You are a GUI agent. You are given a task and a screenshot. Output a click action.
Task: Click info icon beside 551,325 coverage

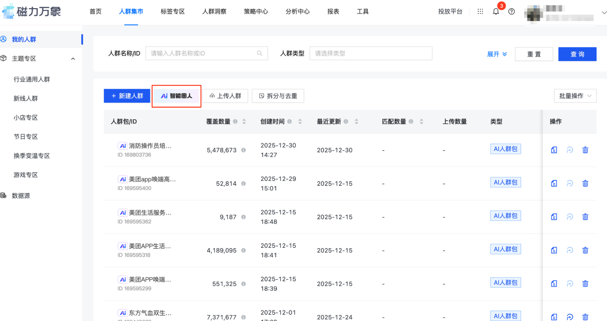pos(244,284)
